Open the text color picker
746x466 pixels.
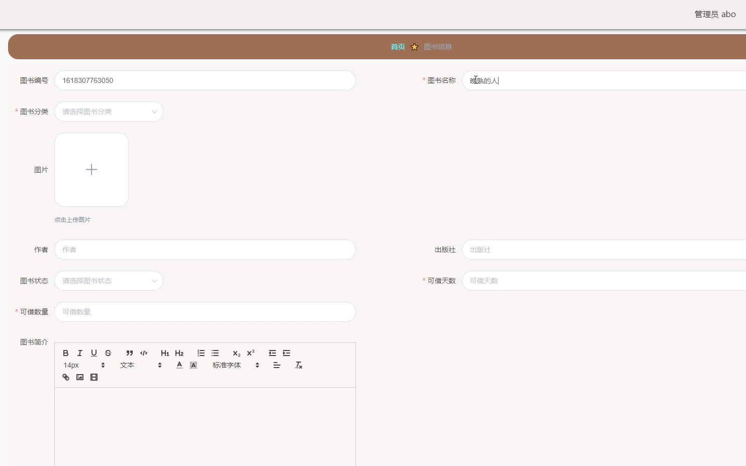click(179, 365)
